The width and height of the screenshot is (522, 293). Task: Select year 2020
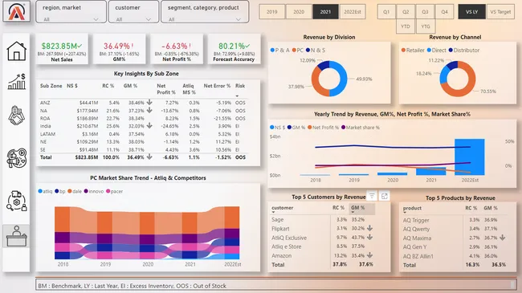coord(299,12)
